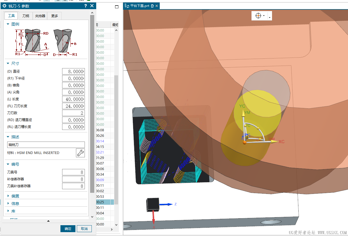The image size is (348, 236).
Task: Expand the 信息 section
Action: pyautogui.click(x=8, y=204)
